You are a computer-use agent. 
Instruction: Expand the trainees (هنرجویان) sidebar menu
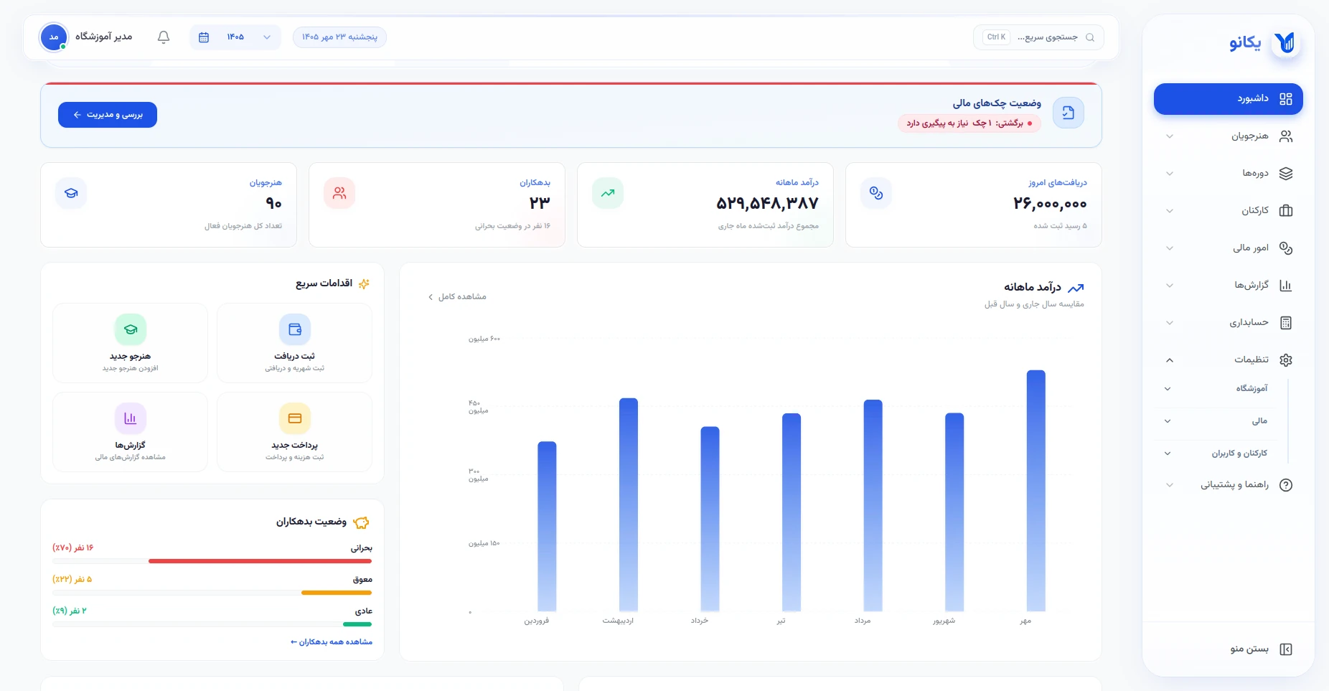[1228, 136]
